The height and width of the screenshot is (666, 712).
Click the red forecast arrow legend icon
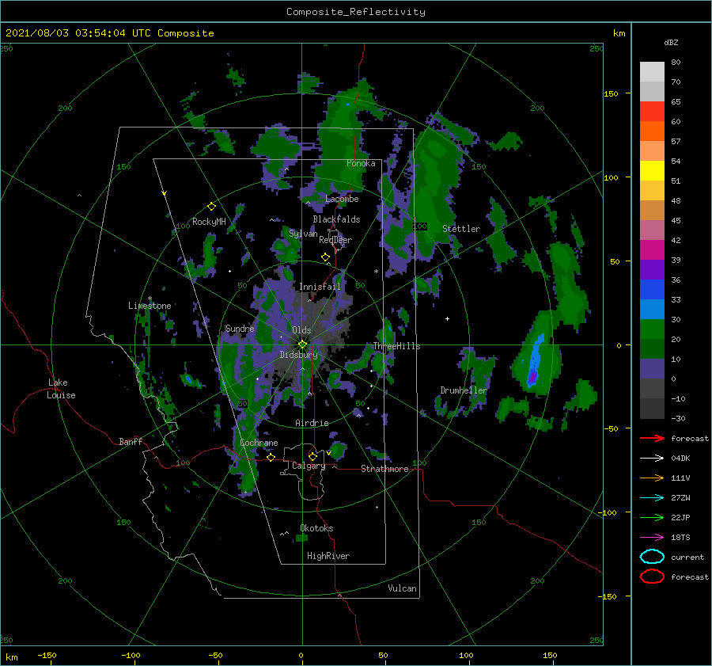pyautogui.click(x=652, y=438)
